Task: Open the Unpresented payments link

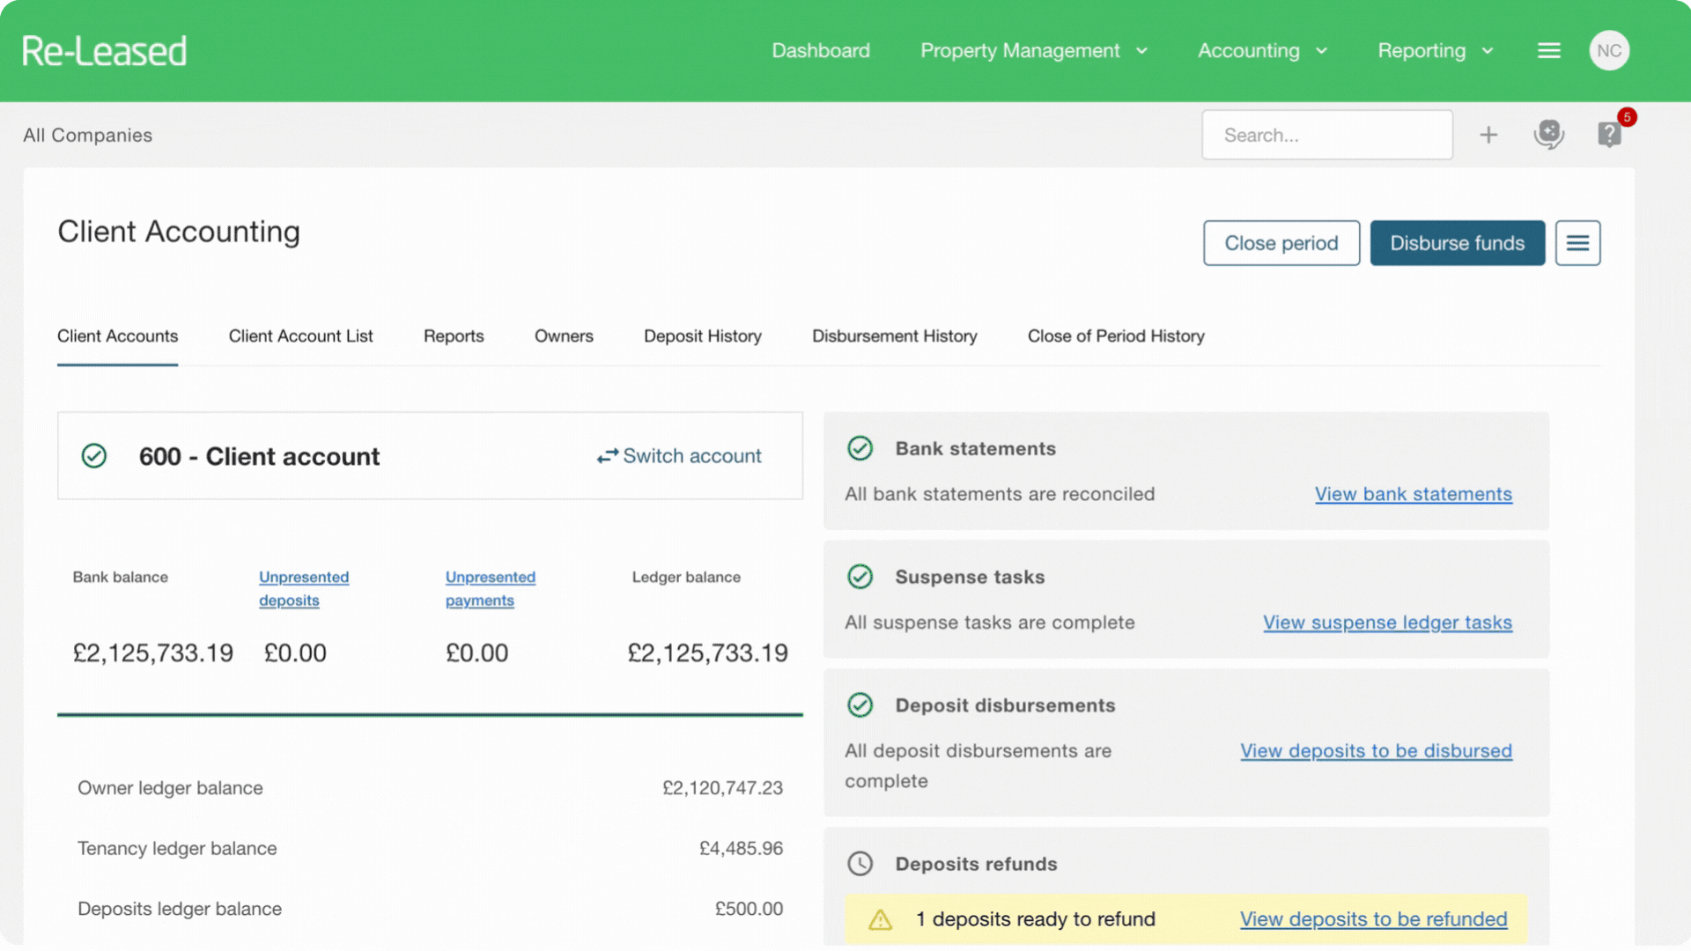Action: (x=490, y=588)
